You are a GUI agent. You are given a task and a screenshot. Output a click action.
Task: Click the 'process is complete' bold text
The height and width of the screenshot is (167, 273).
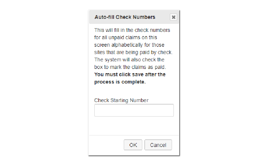click(120, 82)
